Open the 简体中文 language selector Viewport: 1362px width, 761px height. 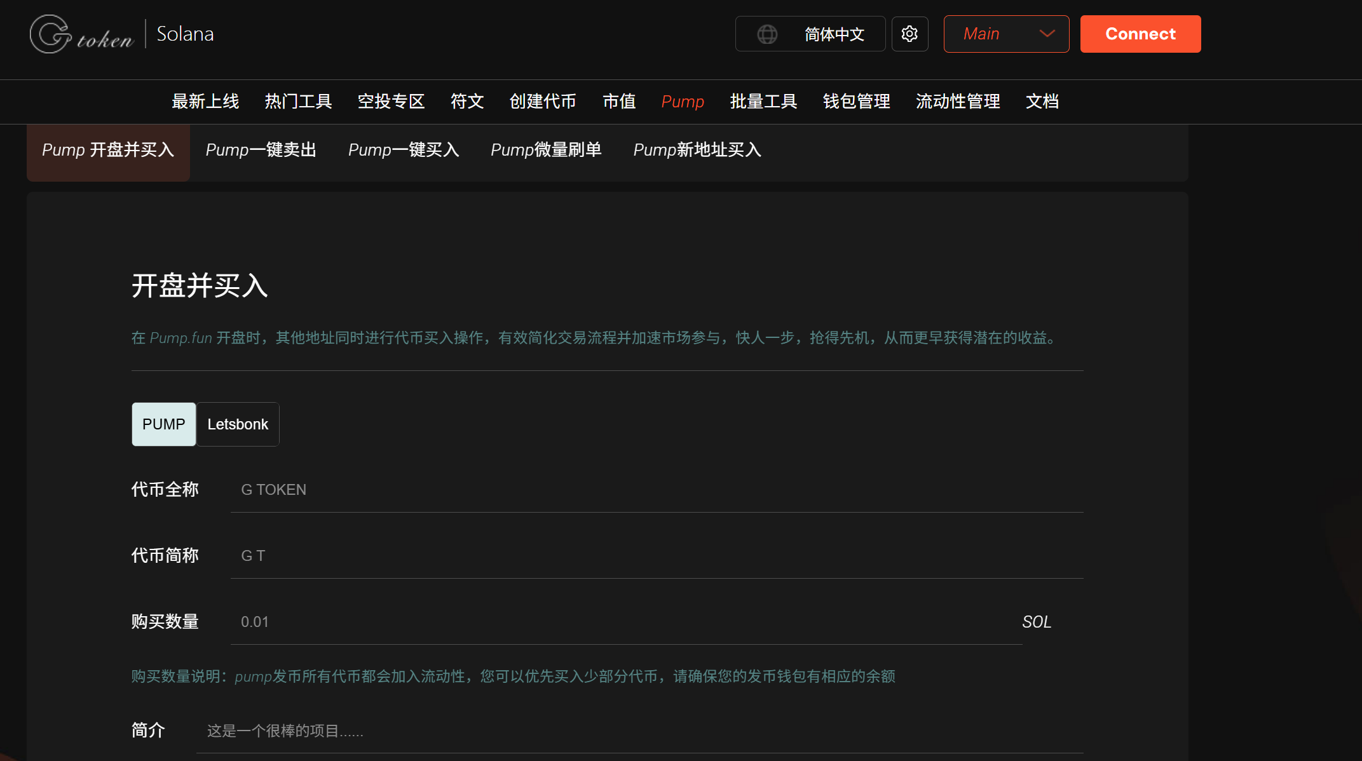coord(810,34)
